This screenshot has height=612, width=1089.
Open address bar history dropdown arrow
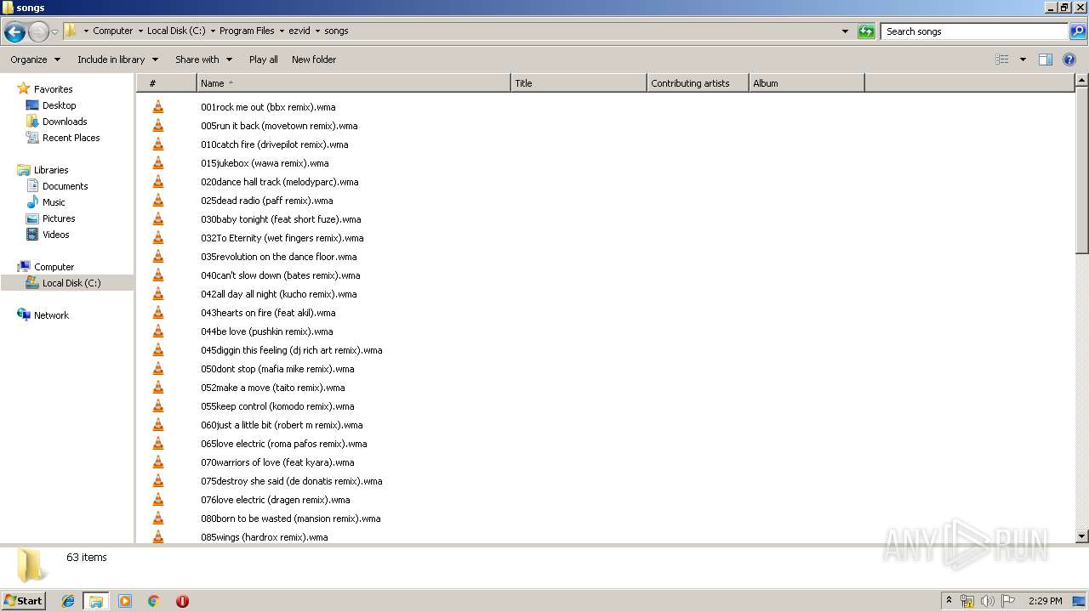point(845,31)
